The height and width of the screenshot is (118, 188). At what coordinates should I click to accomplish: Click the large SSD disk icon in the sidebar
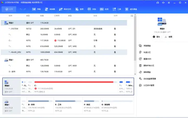tap(162, 22)
